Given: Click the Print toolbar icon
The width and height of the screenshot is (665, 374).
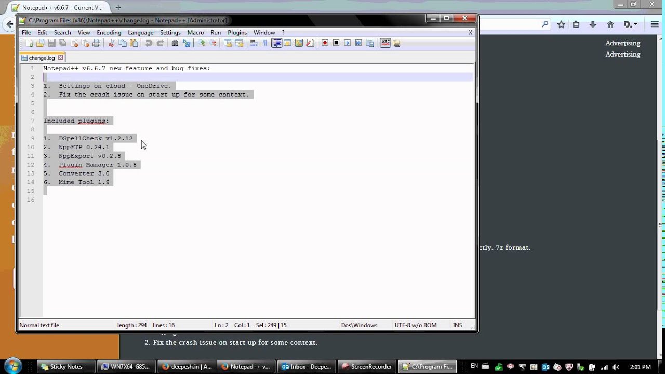Looking at the screenshot, I should click(x=96, y=43).
